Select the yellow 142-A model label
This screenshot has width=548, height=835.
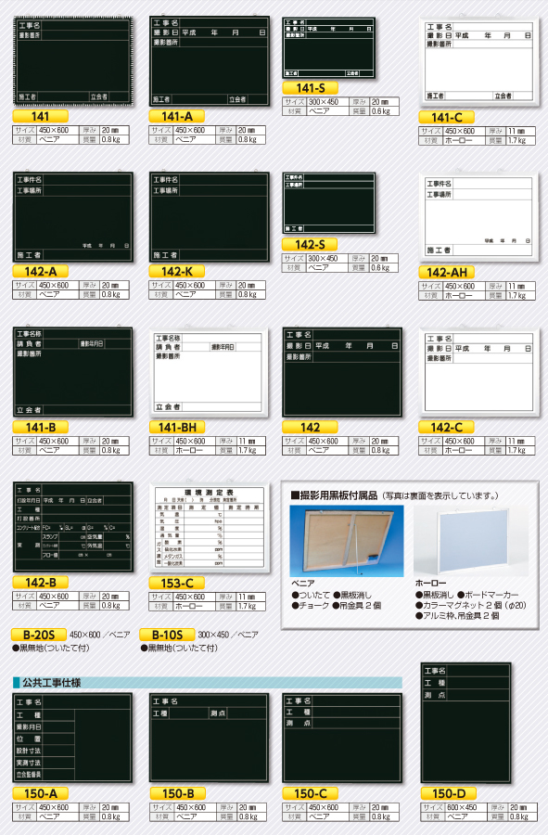click(41, 272)
